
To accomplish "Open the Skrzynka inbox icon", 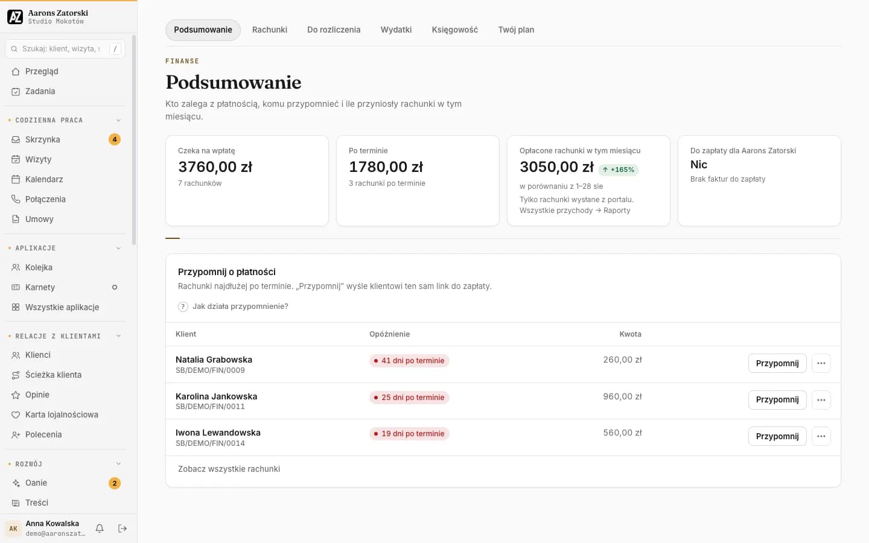I will click(x=16, y=139).
